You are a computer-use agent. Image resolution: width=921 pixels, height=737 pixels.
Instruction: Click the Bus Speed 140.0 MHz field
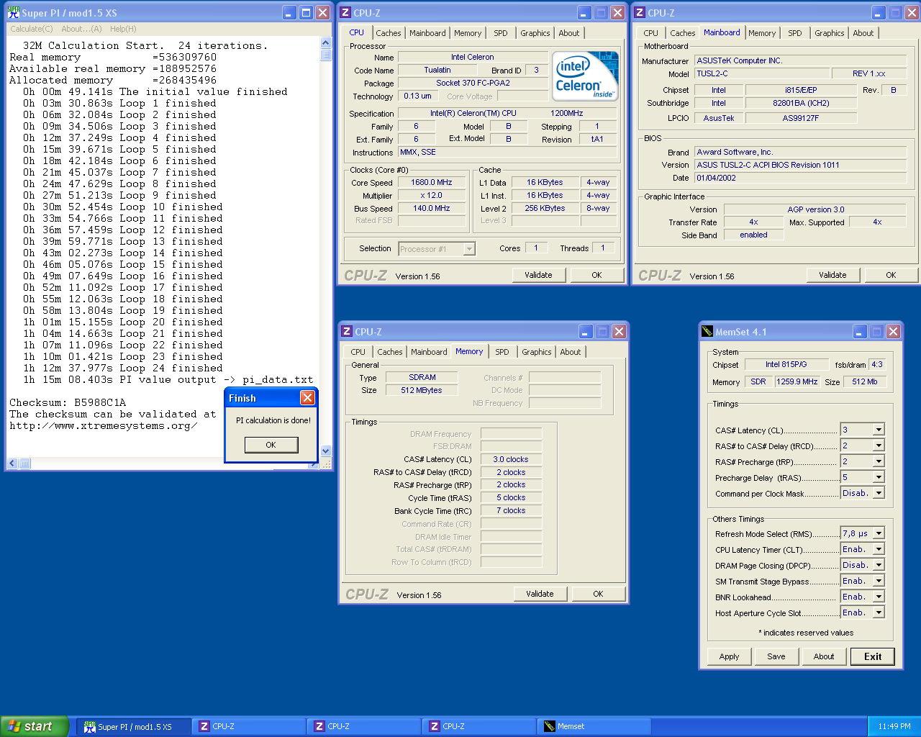[432, 209]
